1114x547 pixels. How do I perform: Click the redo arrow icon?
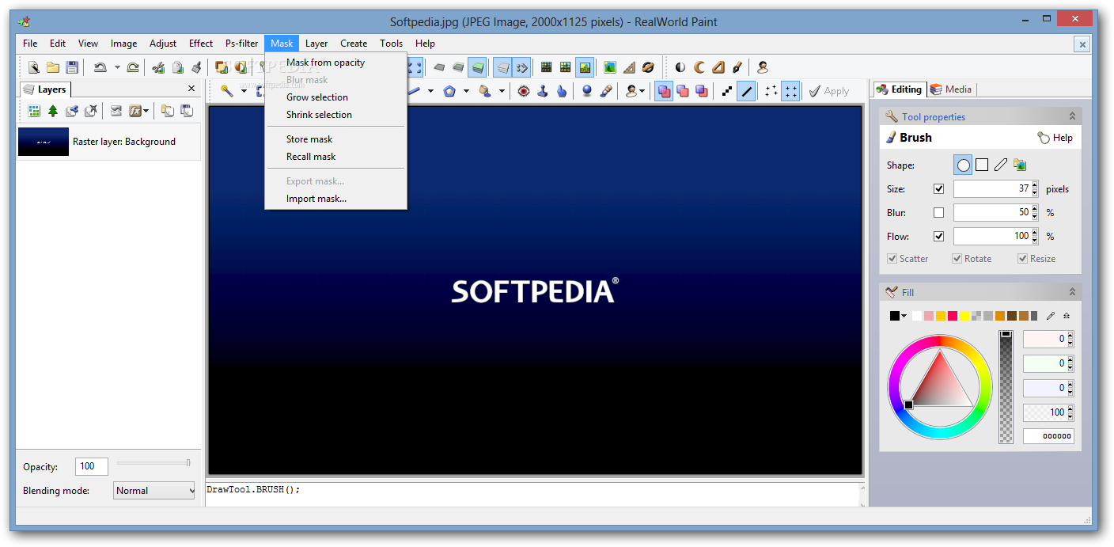tap(133, 67)
